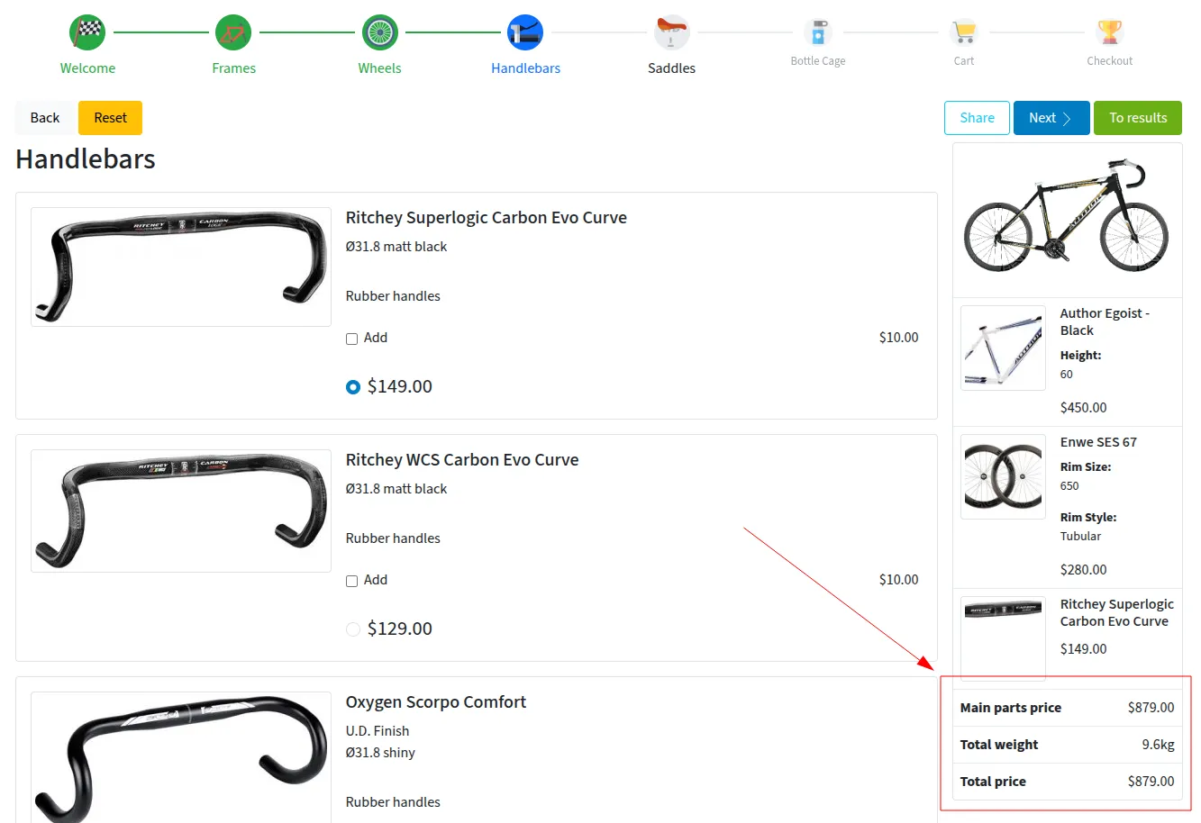Click the Ritchey Superlogic Carbon Evo Curve title
This screenshot has width=1201, height=823.
tap(487, 218)
